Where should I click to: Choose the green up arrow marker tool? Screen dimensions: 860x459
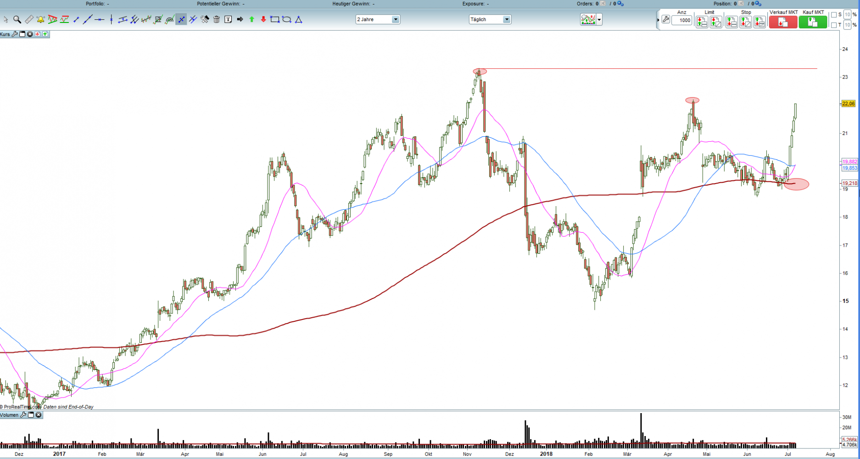point(251,19)
